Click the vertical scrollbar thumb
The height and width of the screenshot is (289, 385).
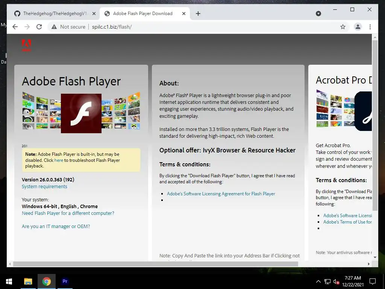click(x=375, y=125)
